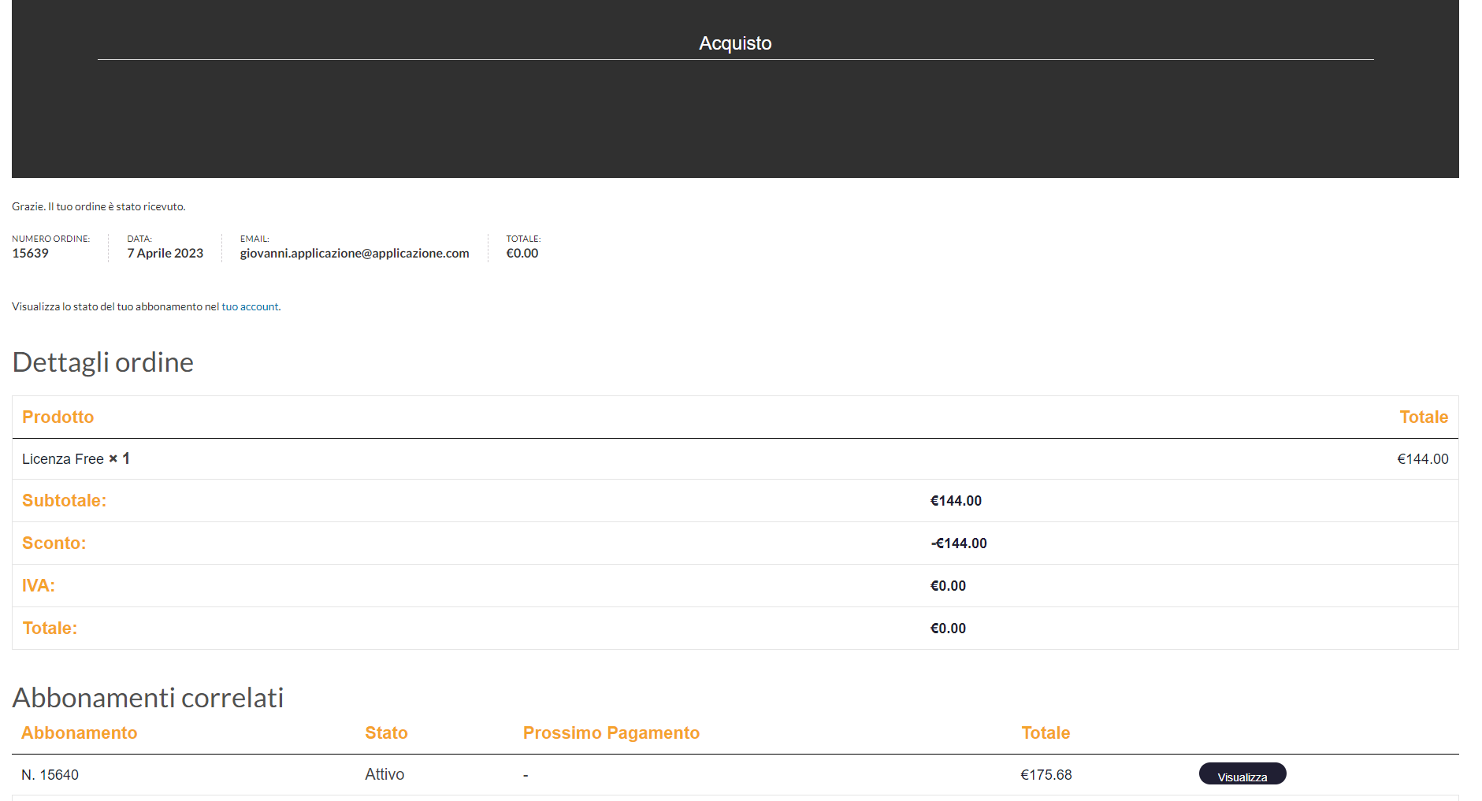The height and width of the screenshot is (801, 1482).
Task: Click the Licenza Free price €144.00
Action: pos(1422,459)
